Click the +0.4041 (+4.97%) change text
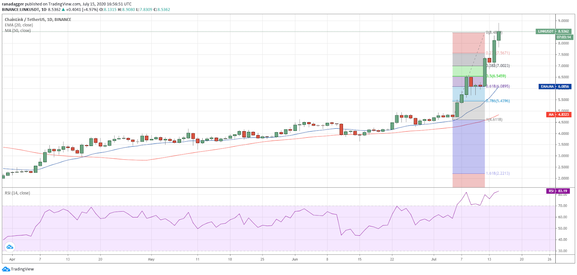This screenshot has height=275, width=577. click(x=82, y=10)
